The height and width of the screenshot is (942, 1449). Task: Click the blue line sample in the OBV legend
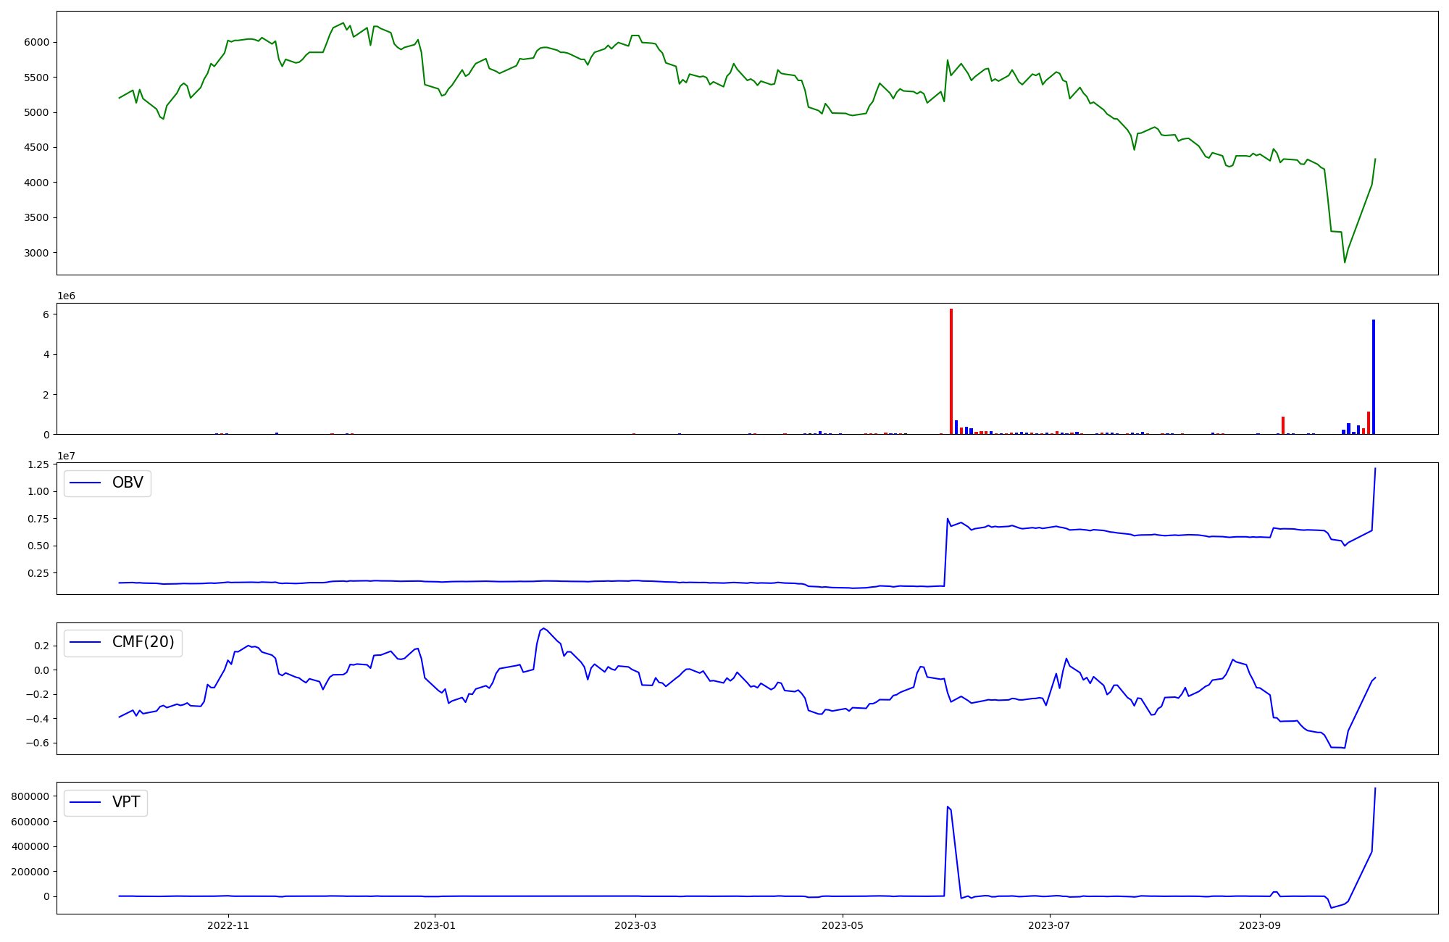(x=85, y=483)
